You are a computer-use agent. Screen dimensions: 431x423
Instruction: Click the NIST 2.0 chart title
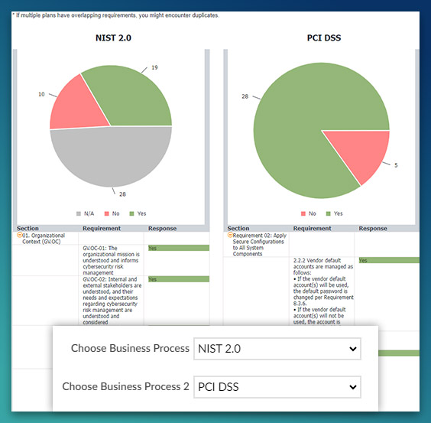pyautogui.click(x=113, y=37)
